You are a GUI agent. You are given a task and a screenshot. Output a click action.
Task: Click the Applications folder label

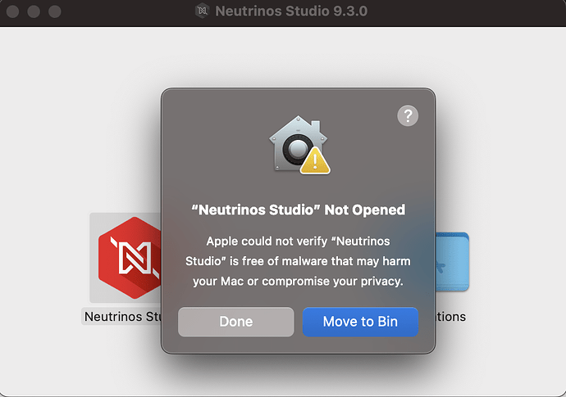(x=450, y=317)
